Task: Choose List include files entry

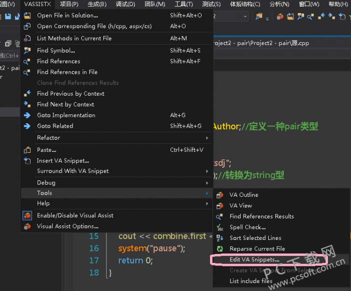Action: click(x=281, y=281)
